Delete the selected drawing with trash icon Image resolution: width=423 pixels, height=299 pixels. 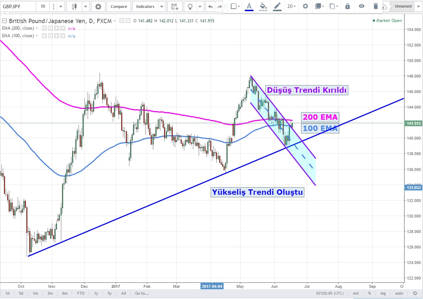pos(376,6)
